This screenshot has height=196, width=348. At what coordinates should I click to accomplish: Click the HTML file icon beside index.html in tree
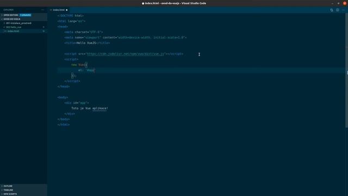(x=5, y=32)
